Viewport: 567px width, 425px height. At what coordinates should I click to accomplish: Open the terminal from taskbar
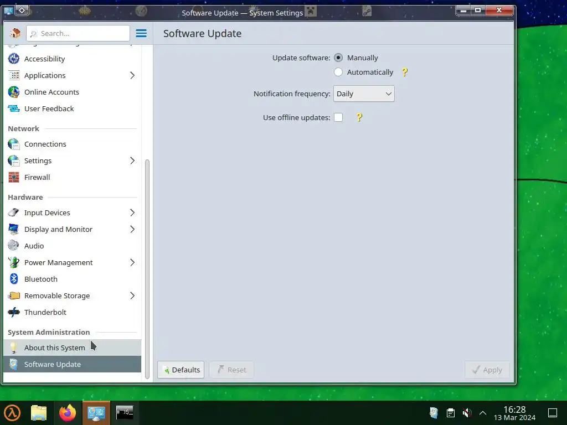pyautogui.click(x=125, y=412)
